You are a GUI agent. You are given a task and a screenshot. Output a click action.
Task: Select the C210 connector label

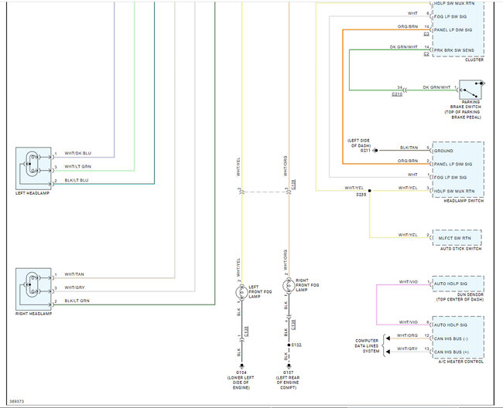[397, 94]
